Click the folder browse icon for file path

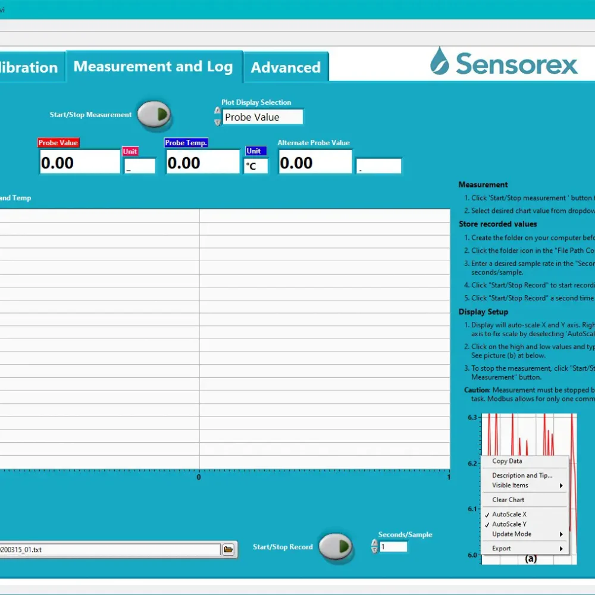(x=228, y=550)
